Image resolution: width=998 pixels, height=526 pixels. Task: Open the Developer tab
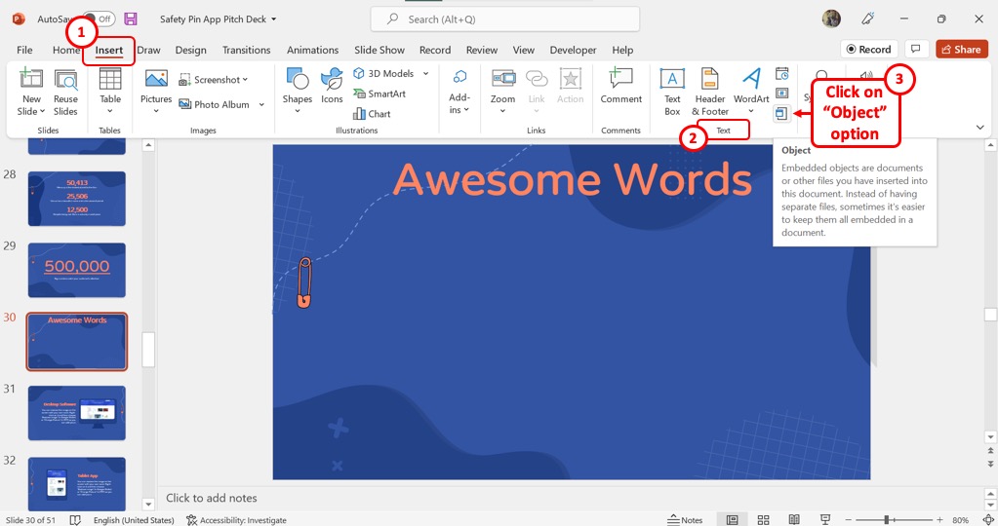[573, 50]
